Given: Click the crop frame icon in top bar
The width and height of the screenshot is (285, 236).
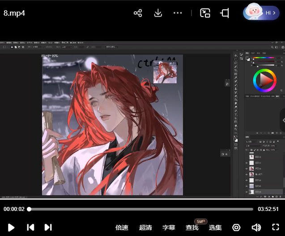Looking at the screenshot, I should tap(225, 13).
